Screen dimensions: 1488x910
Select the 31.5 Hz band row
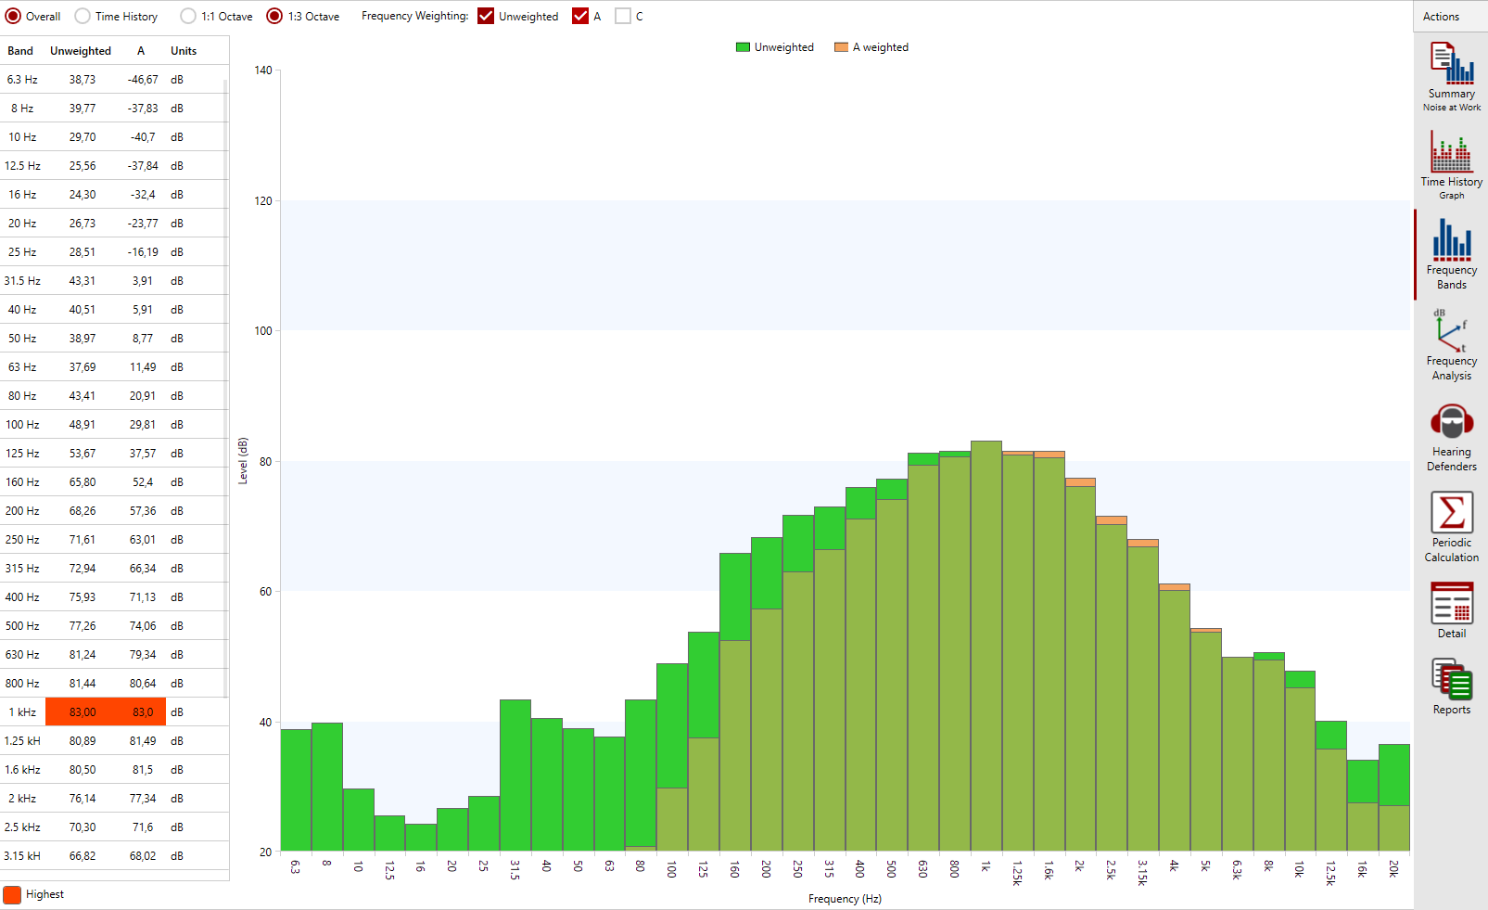tap(114, 280)
